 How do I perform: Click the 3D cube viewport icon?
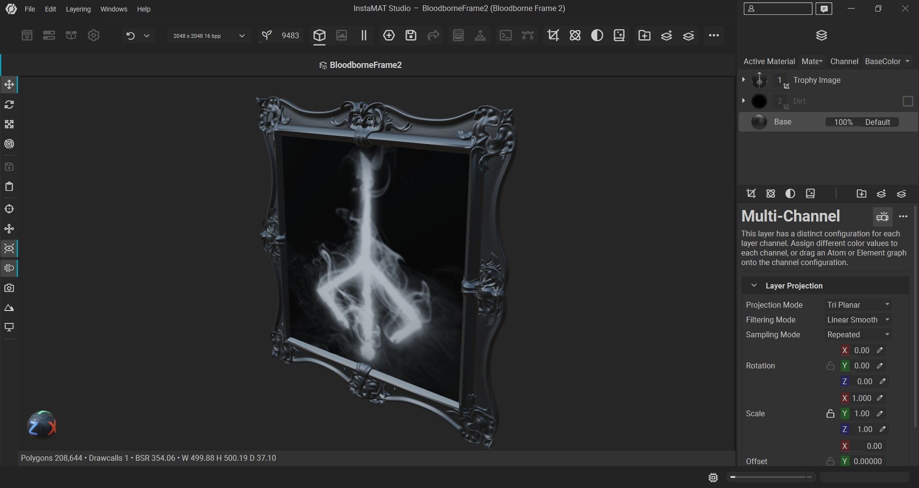[319, 35]
